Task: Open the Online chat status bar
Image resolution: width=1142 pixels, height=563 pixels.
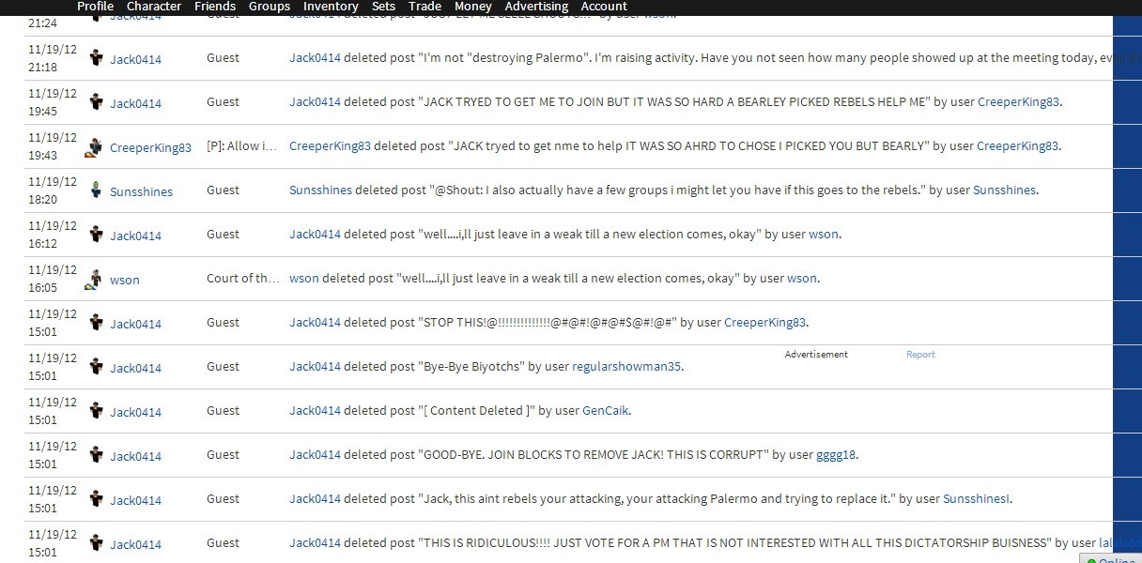Action: [x=1110, y=559]
